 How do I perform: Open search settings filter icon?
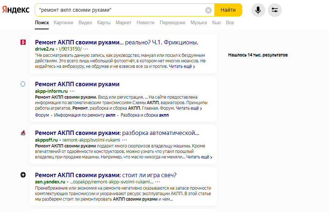(275, 10)
